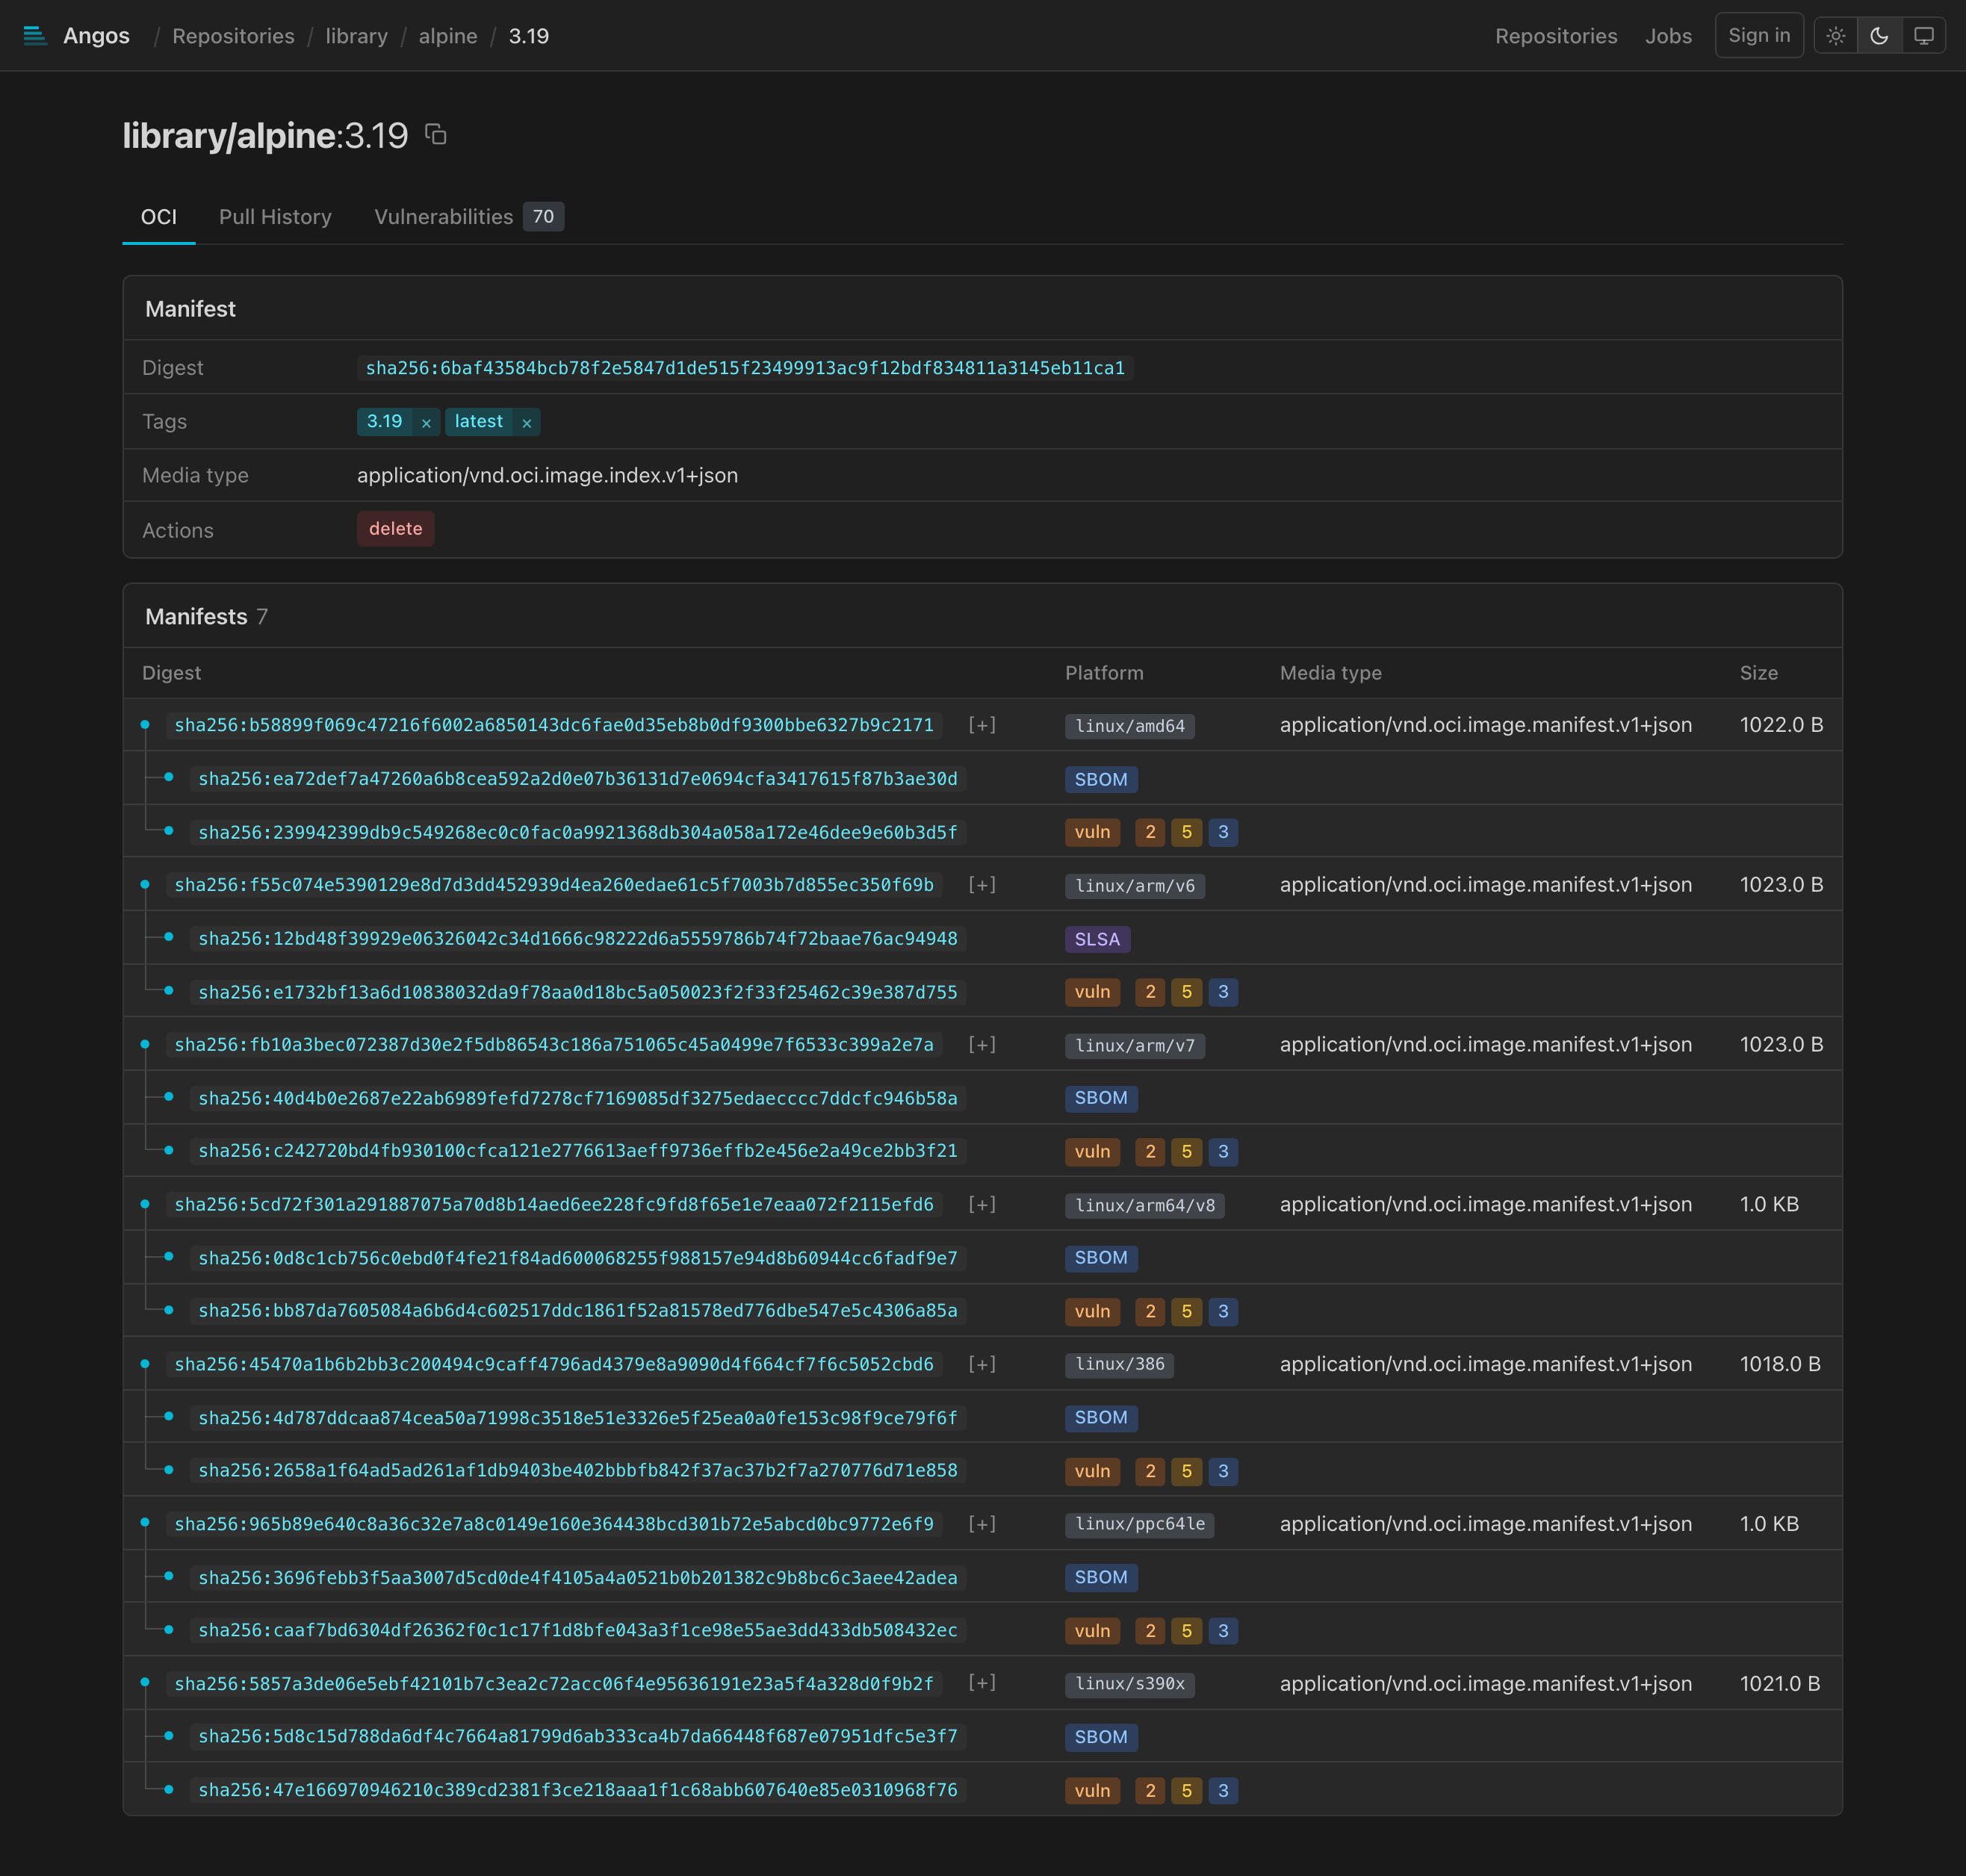1966x1876 pixels.
Task: Click the Angos brand name
Action: click(x=96, y=36)
